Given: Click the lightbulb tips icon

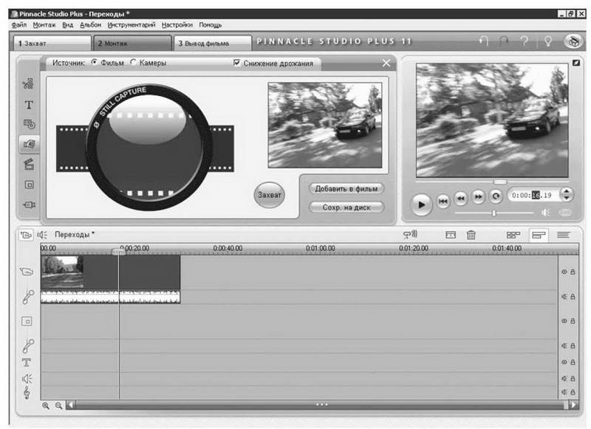Looking at the screenshot, I should tap(548, 41).
